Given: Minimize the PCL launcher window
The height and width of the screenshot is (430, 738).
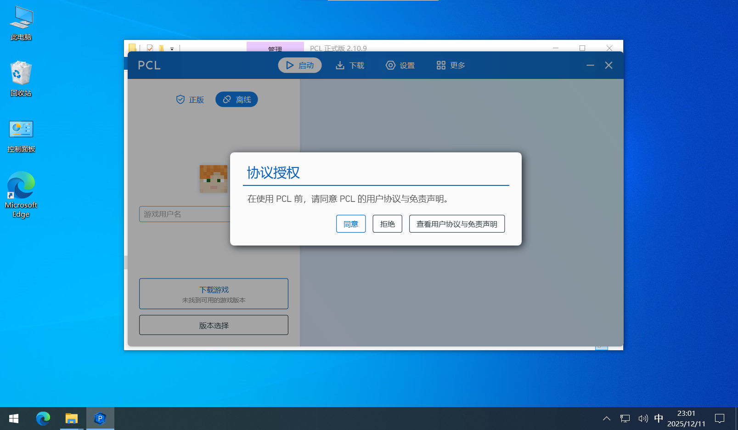Looking at the screenshot, I should (590, 65).
